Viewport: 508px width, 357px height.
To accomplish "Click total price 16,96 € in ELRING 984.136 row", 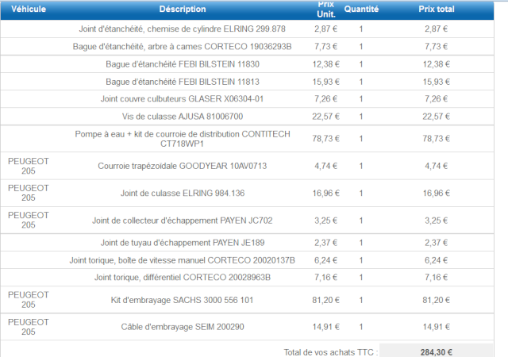I will point(436,193).
